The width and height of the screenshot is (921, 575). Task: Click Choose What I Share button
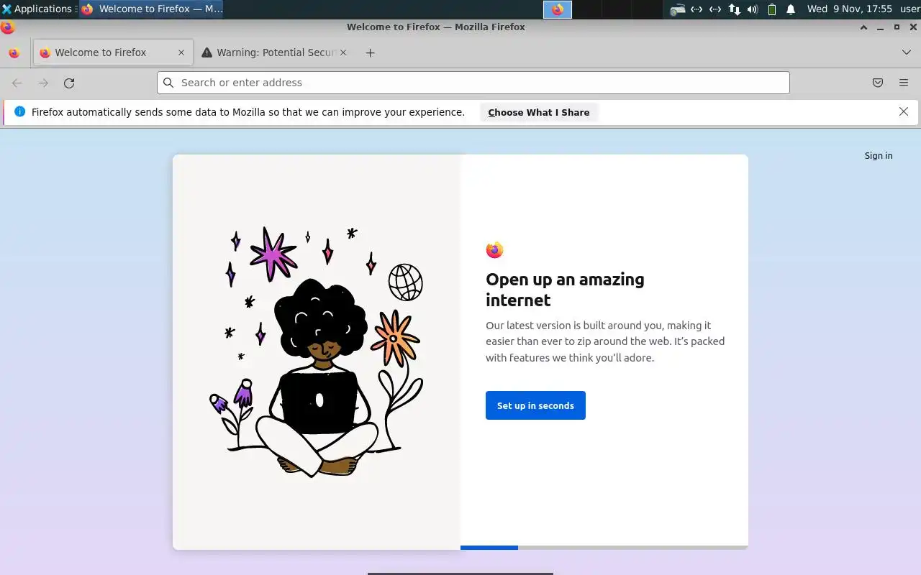tap(539, 112)
